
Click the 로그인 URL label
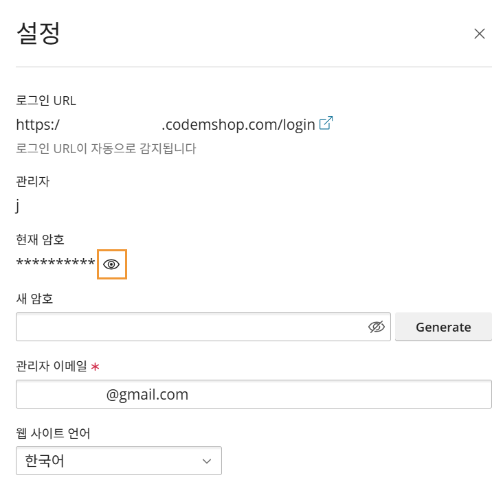coord(45,101)
